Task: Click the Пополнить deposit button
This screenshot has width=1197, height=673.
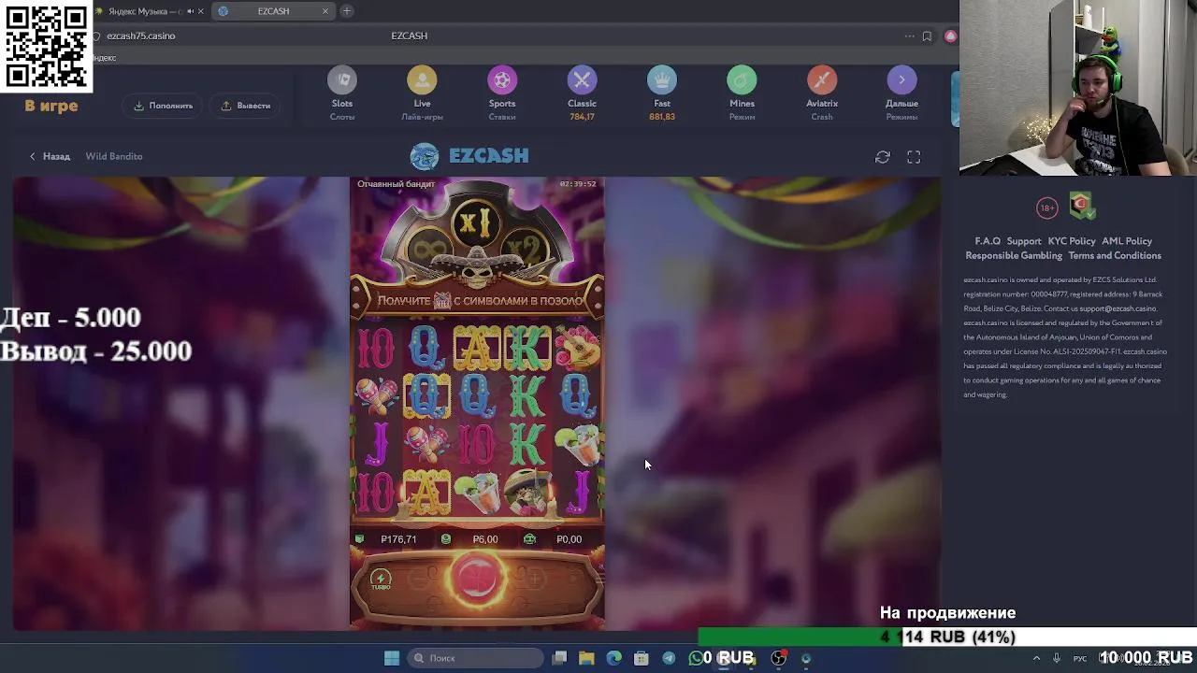Action: point(164,106)
